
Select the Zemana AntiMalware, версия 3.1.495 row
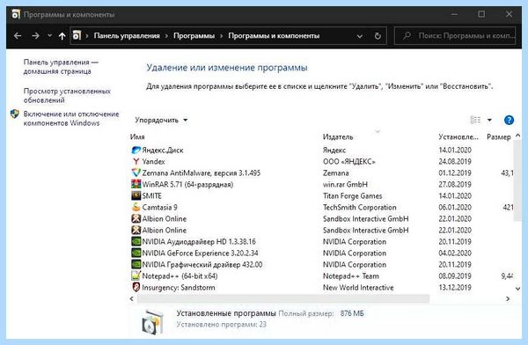pyautogui.click(x=322, y=173)
